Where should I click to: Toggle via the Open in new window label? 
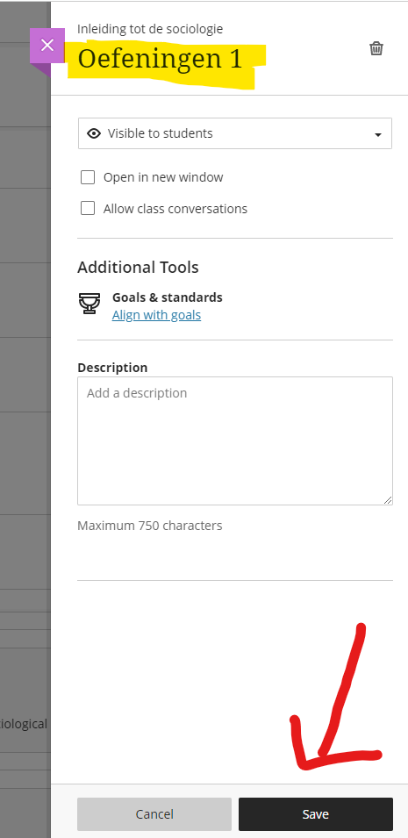coord(163,177)
